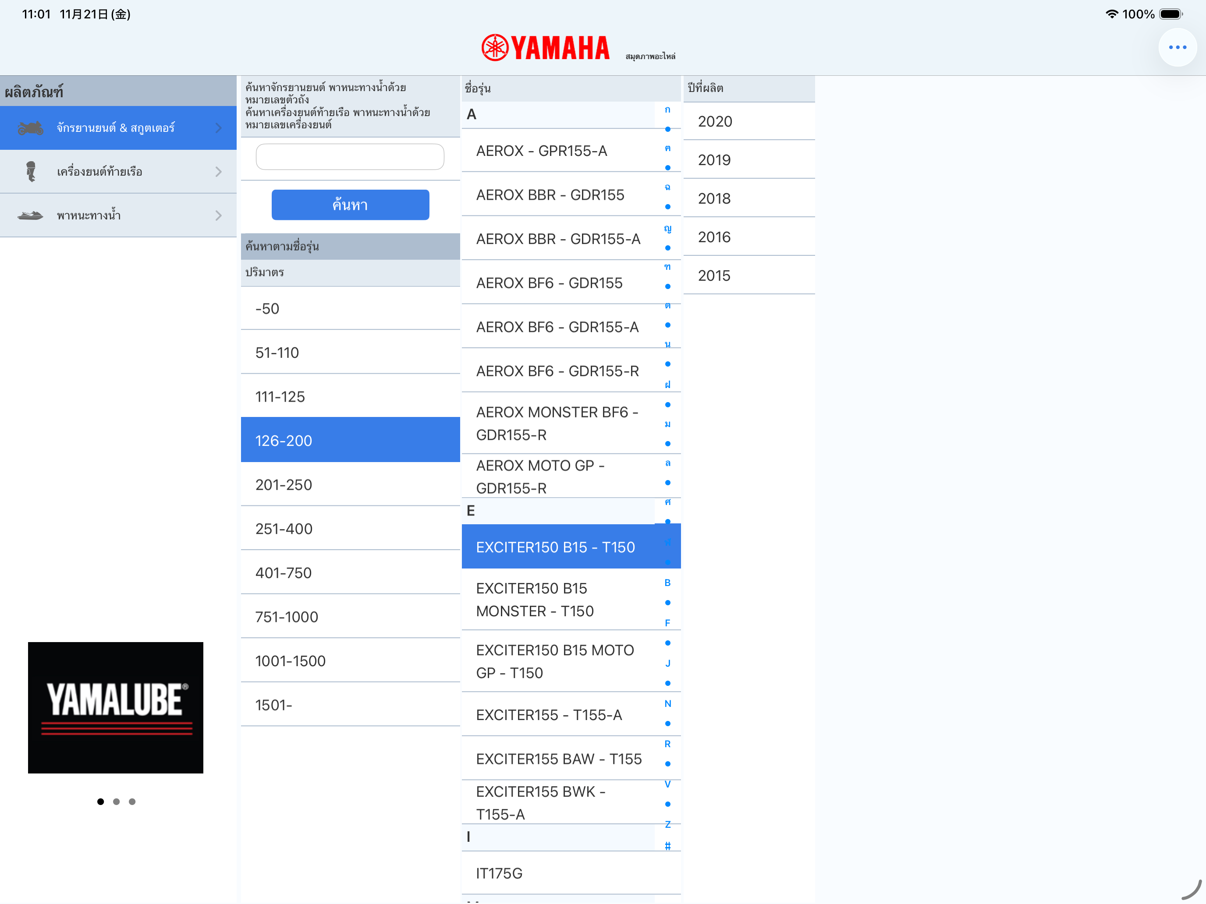Select production year 2020
The width and height of the screenshot is (1206, 904).
pyautogui.click(x=749, y=121)
